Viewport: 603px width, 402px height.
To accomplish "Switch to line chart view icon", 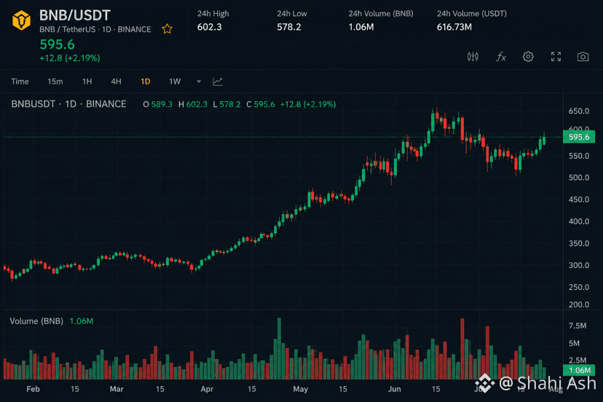I will click(x=218, y=82).
